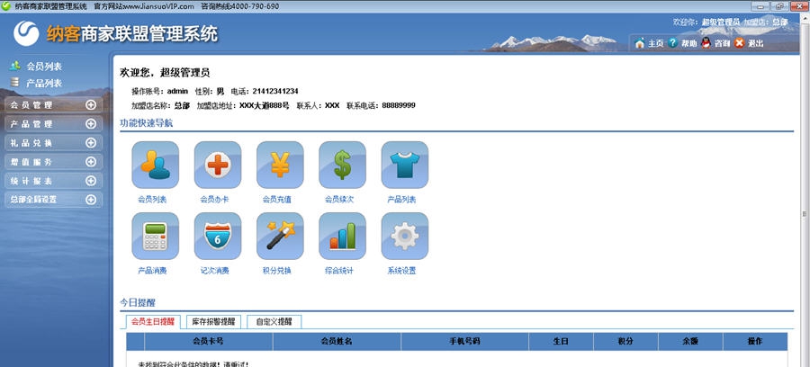Image resolution: width=810 pixels, height=367 pixels.
Task: Click the 会员办卡 label text
Action: coord(214,200)
